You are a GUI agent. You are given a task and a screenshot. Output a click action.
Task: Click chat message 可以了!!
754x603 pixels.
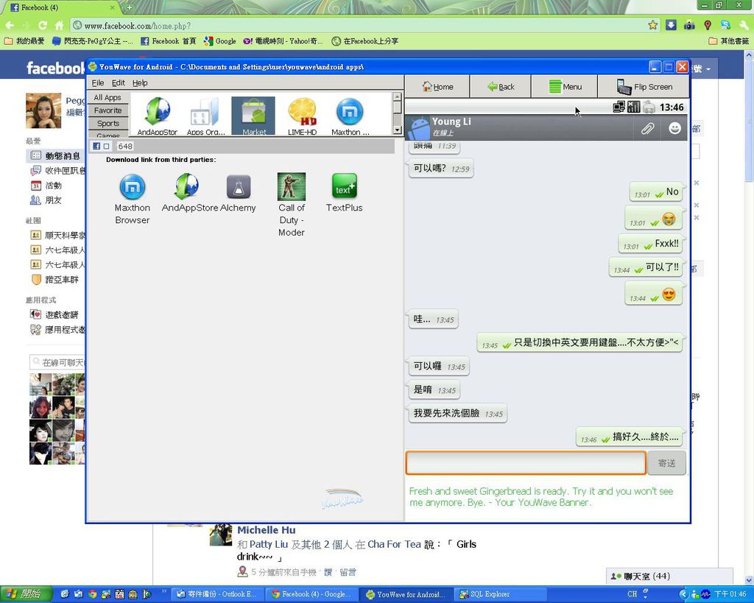click(x=646, y=268)
